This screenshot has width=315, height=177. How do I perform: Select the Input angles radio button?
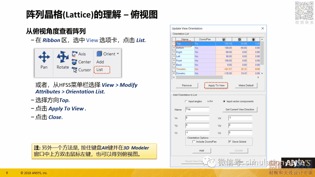tap(186, 101)
